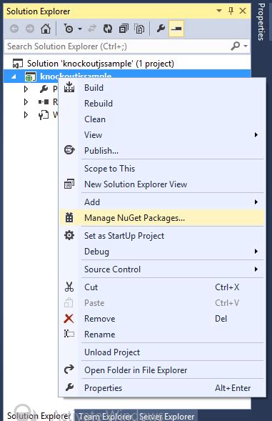The height and width of the screenshot is (421, 272).
Task: Click the Home icon in Solution Explorer toolbar
Action: 46,29
